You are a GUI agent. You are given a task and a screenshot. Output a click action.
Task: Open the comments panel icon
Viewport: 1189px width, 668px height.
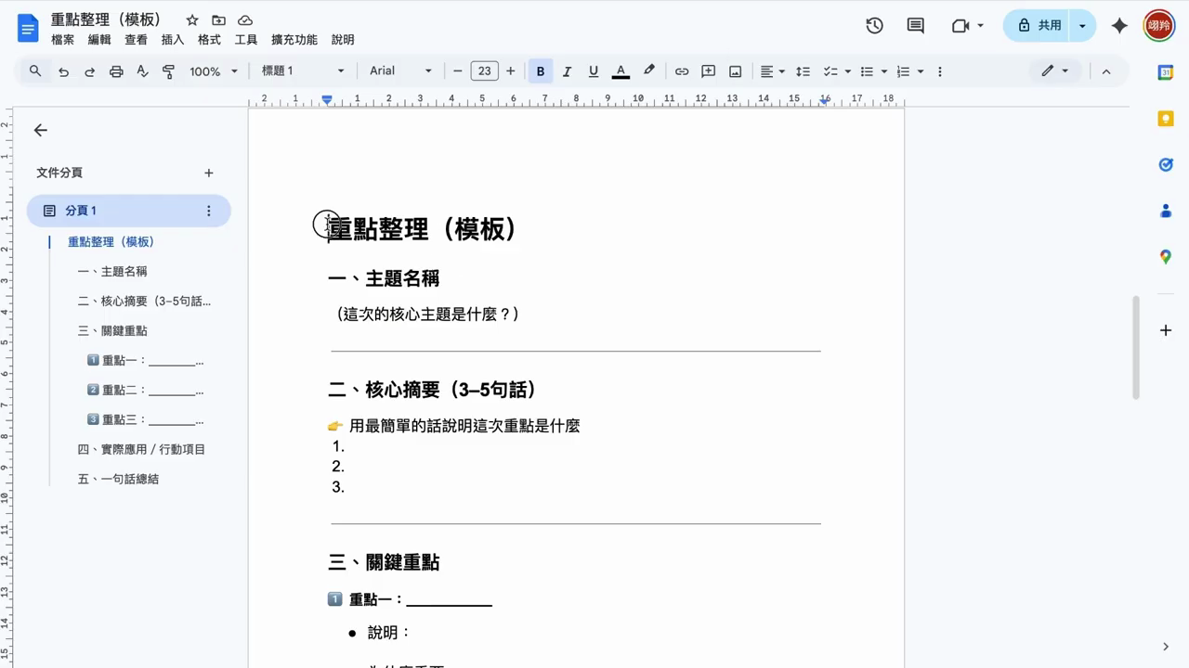click(916, 26)
